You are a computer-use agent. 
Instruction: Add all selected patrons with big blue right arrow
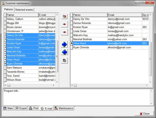click(x=65, y=44)
